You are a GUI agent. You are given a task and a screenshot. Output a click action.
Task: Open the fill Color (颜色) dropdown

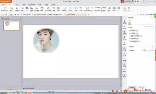[150, 46]
